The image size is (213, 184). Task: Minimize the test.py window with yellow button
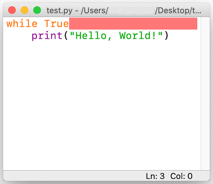coord(24,10)
